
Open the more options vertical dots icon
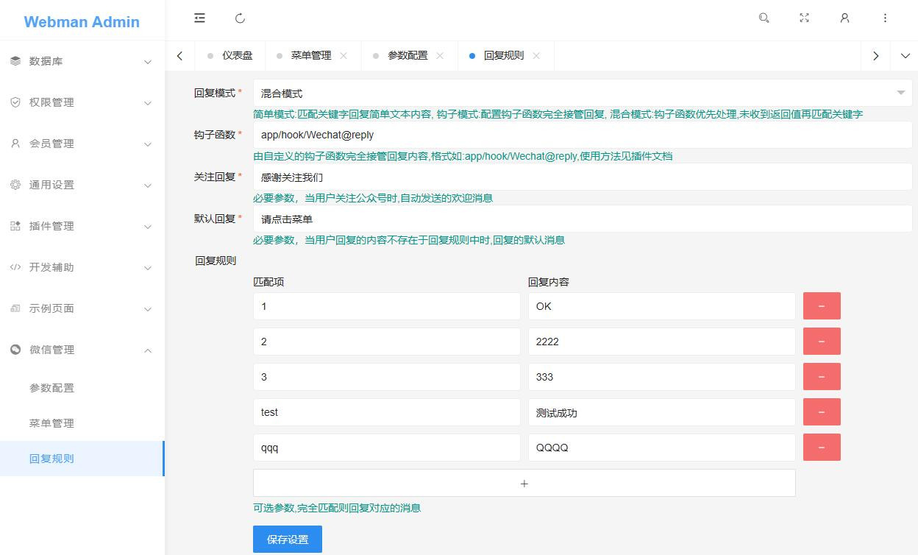[x=885, y=18]
